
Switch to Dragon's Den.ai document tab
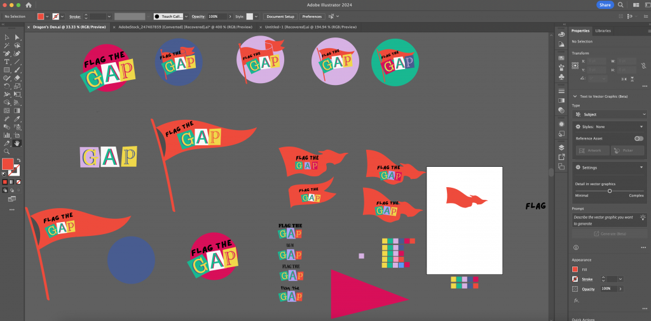[69, 27]
